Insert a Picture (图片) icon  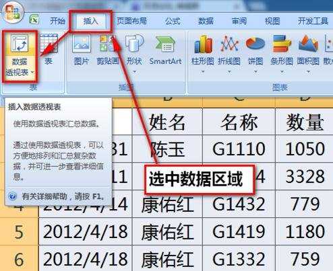click(82, 43)
